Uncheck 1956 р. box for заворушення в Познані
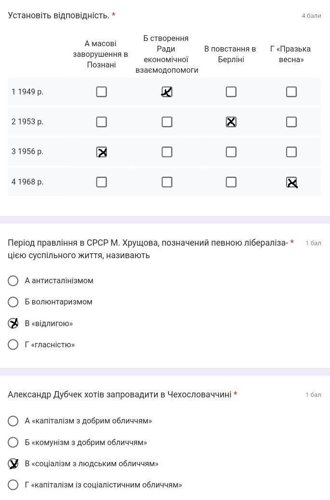The height and width of the screenshot is (500, 330). [x=101, y=152]
